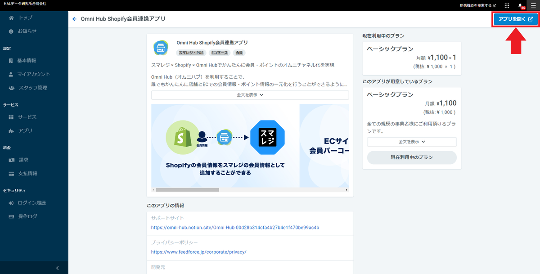This screenshot has height=274, width=540.
Task: Click the home icon next to トップ
Action: (11, 18)
